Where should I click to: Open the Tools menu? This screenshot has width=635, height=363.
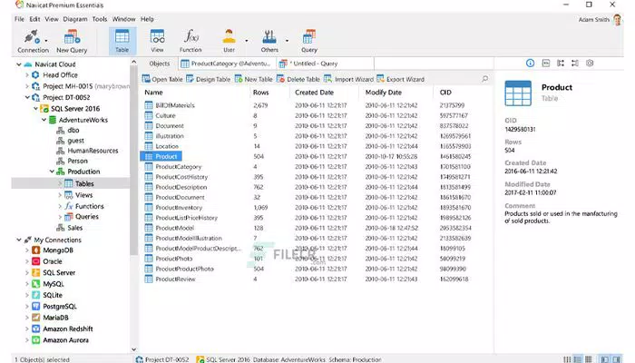click(x=100, y=19)
